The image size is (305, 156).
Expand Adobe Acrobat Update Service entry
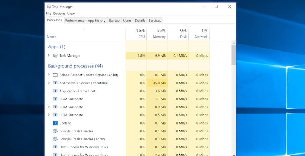click(x=49, y=74)
